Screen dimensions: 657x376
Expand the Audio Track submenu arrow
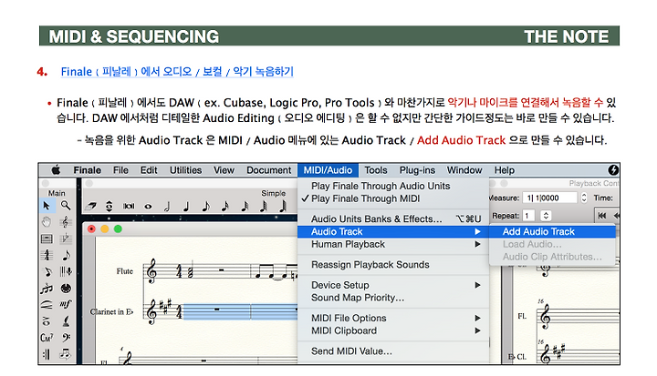click(x=477, y=232)
